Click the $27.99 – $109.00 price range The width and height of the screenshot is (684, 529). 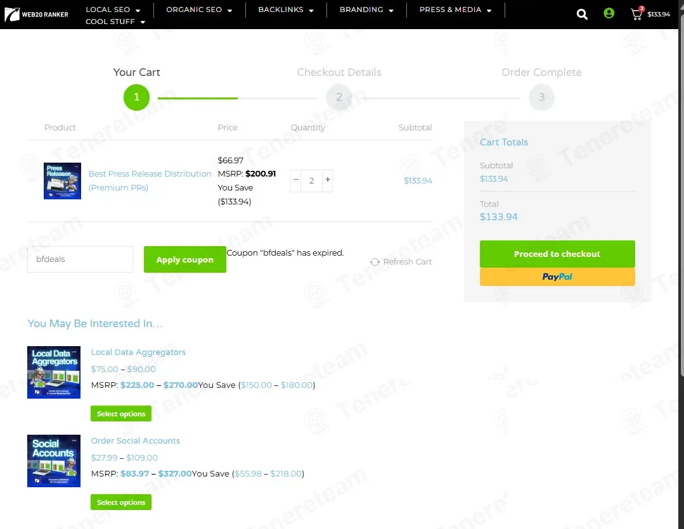[124, 457]
